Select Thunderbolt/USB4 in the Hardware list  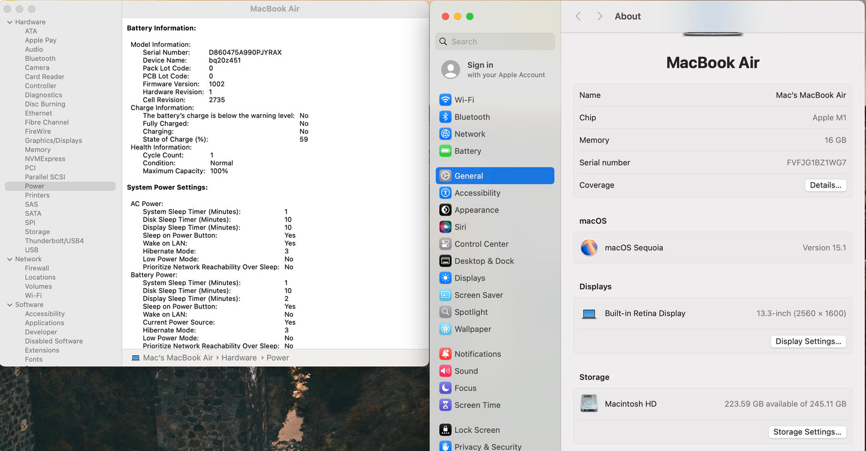54,241
